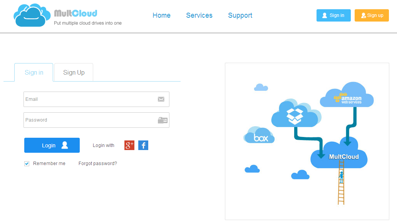Click the Remember me label text
The image size is (397, 222).
49,164
